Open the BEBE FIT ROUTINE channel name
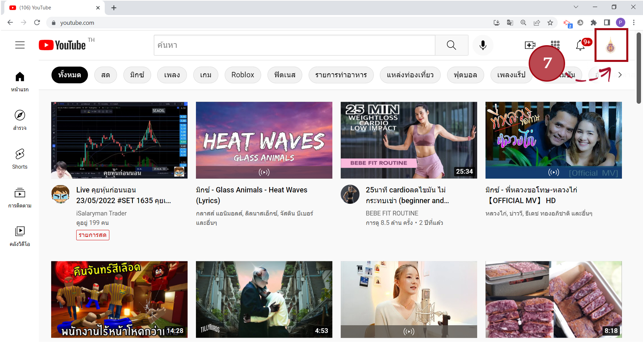Image resolution: width=643 pixels, height=348 pixels. pos(392,213)
